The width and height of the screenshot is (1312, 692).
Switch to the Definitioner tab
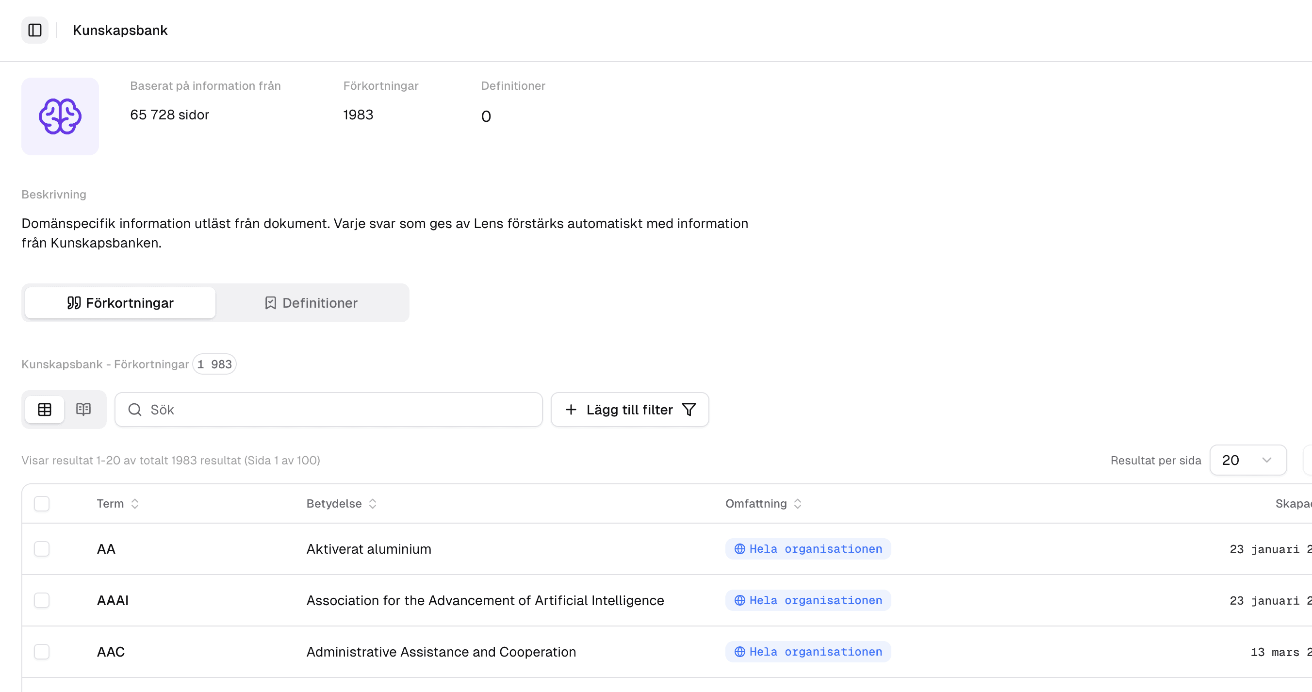[311, 303]
